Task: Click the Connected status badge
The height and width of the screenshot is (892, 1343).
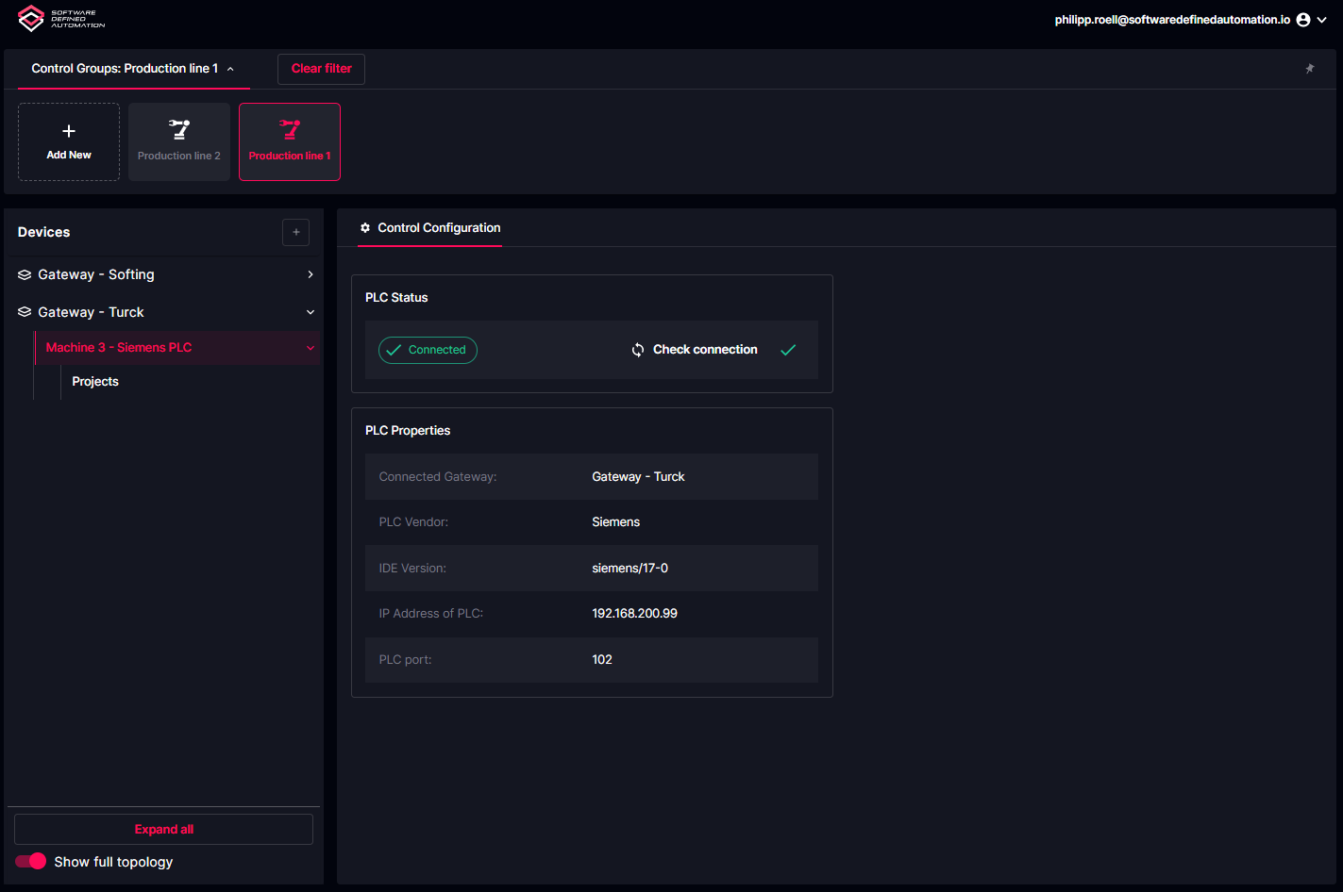Action: 428,350
